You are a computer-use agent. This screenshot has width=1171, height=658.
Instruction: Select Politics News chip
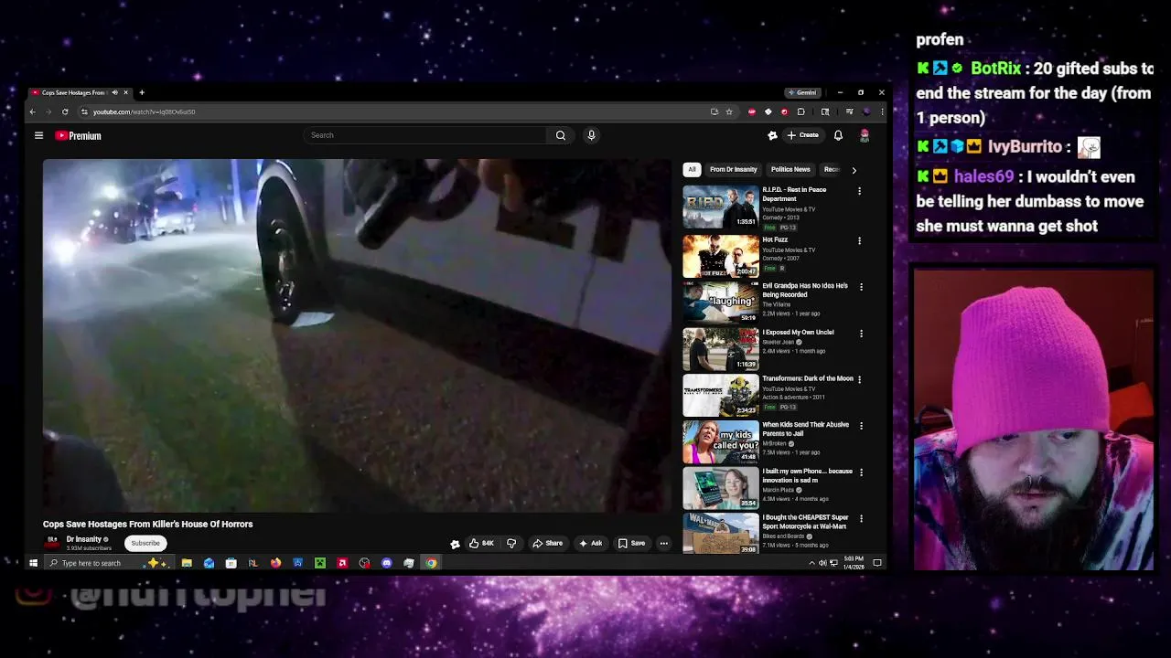pyautogui.click(x=790, y=169)
